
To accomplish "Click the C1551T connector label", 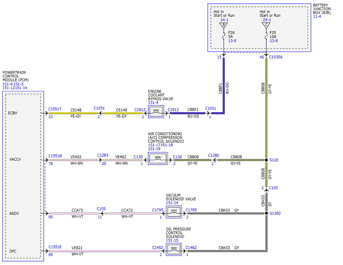I will 55,109.
